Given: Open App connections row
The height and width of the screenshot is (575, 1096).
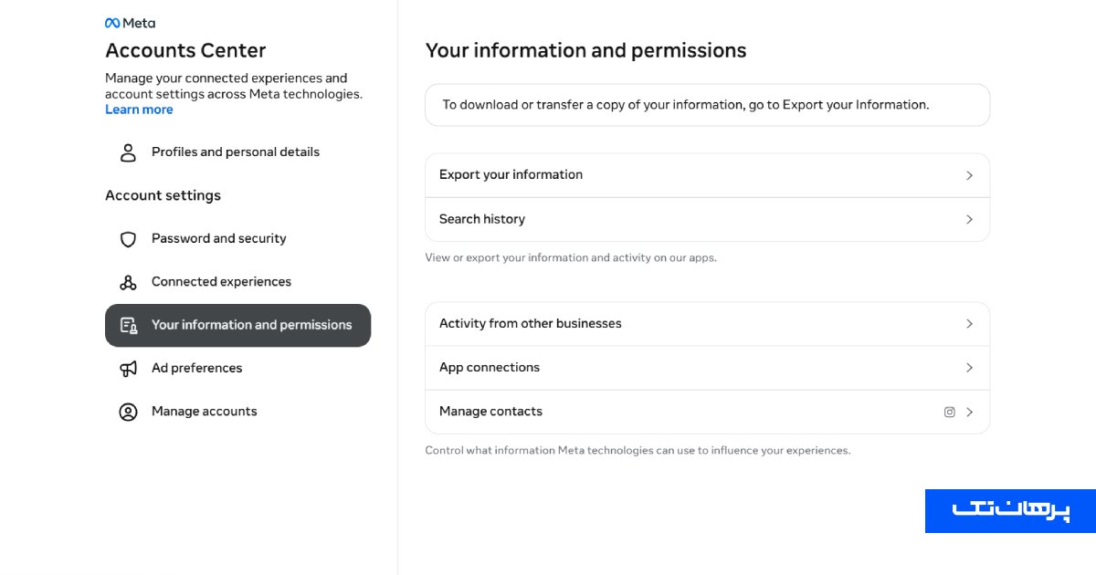Looking at the screenshot, I should click(708, 368).
